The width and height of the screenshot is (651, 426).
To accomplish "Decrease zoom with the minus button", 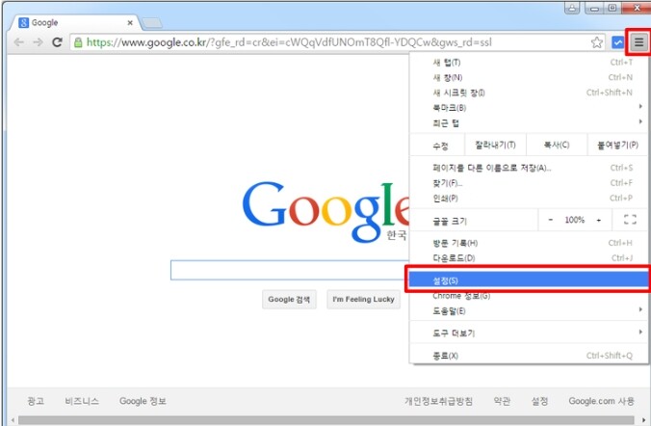I will (551, 220).
